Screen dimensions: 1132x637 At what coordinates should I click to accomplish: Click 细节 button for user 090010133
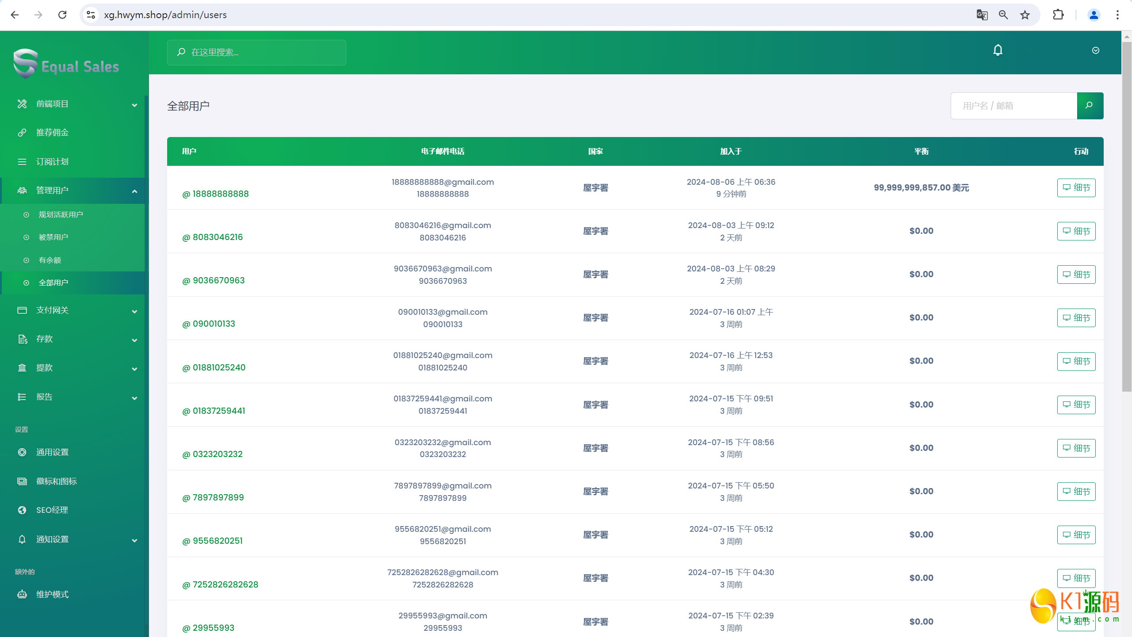(1076, 318)
